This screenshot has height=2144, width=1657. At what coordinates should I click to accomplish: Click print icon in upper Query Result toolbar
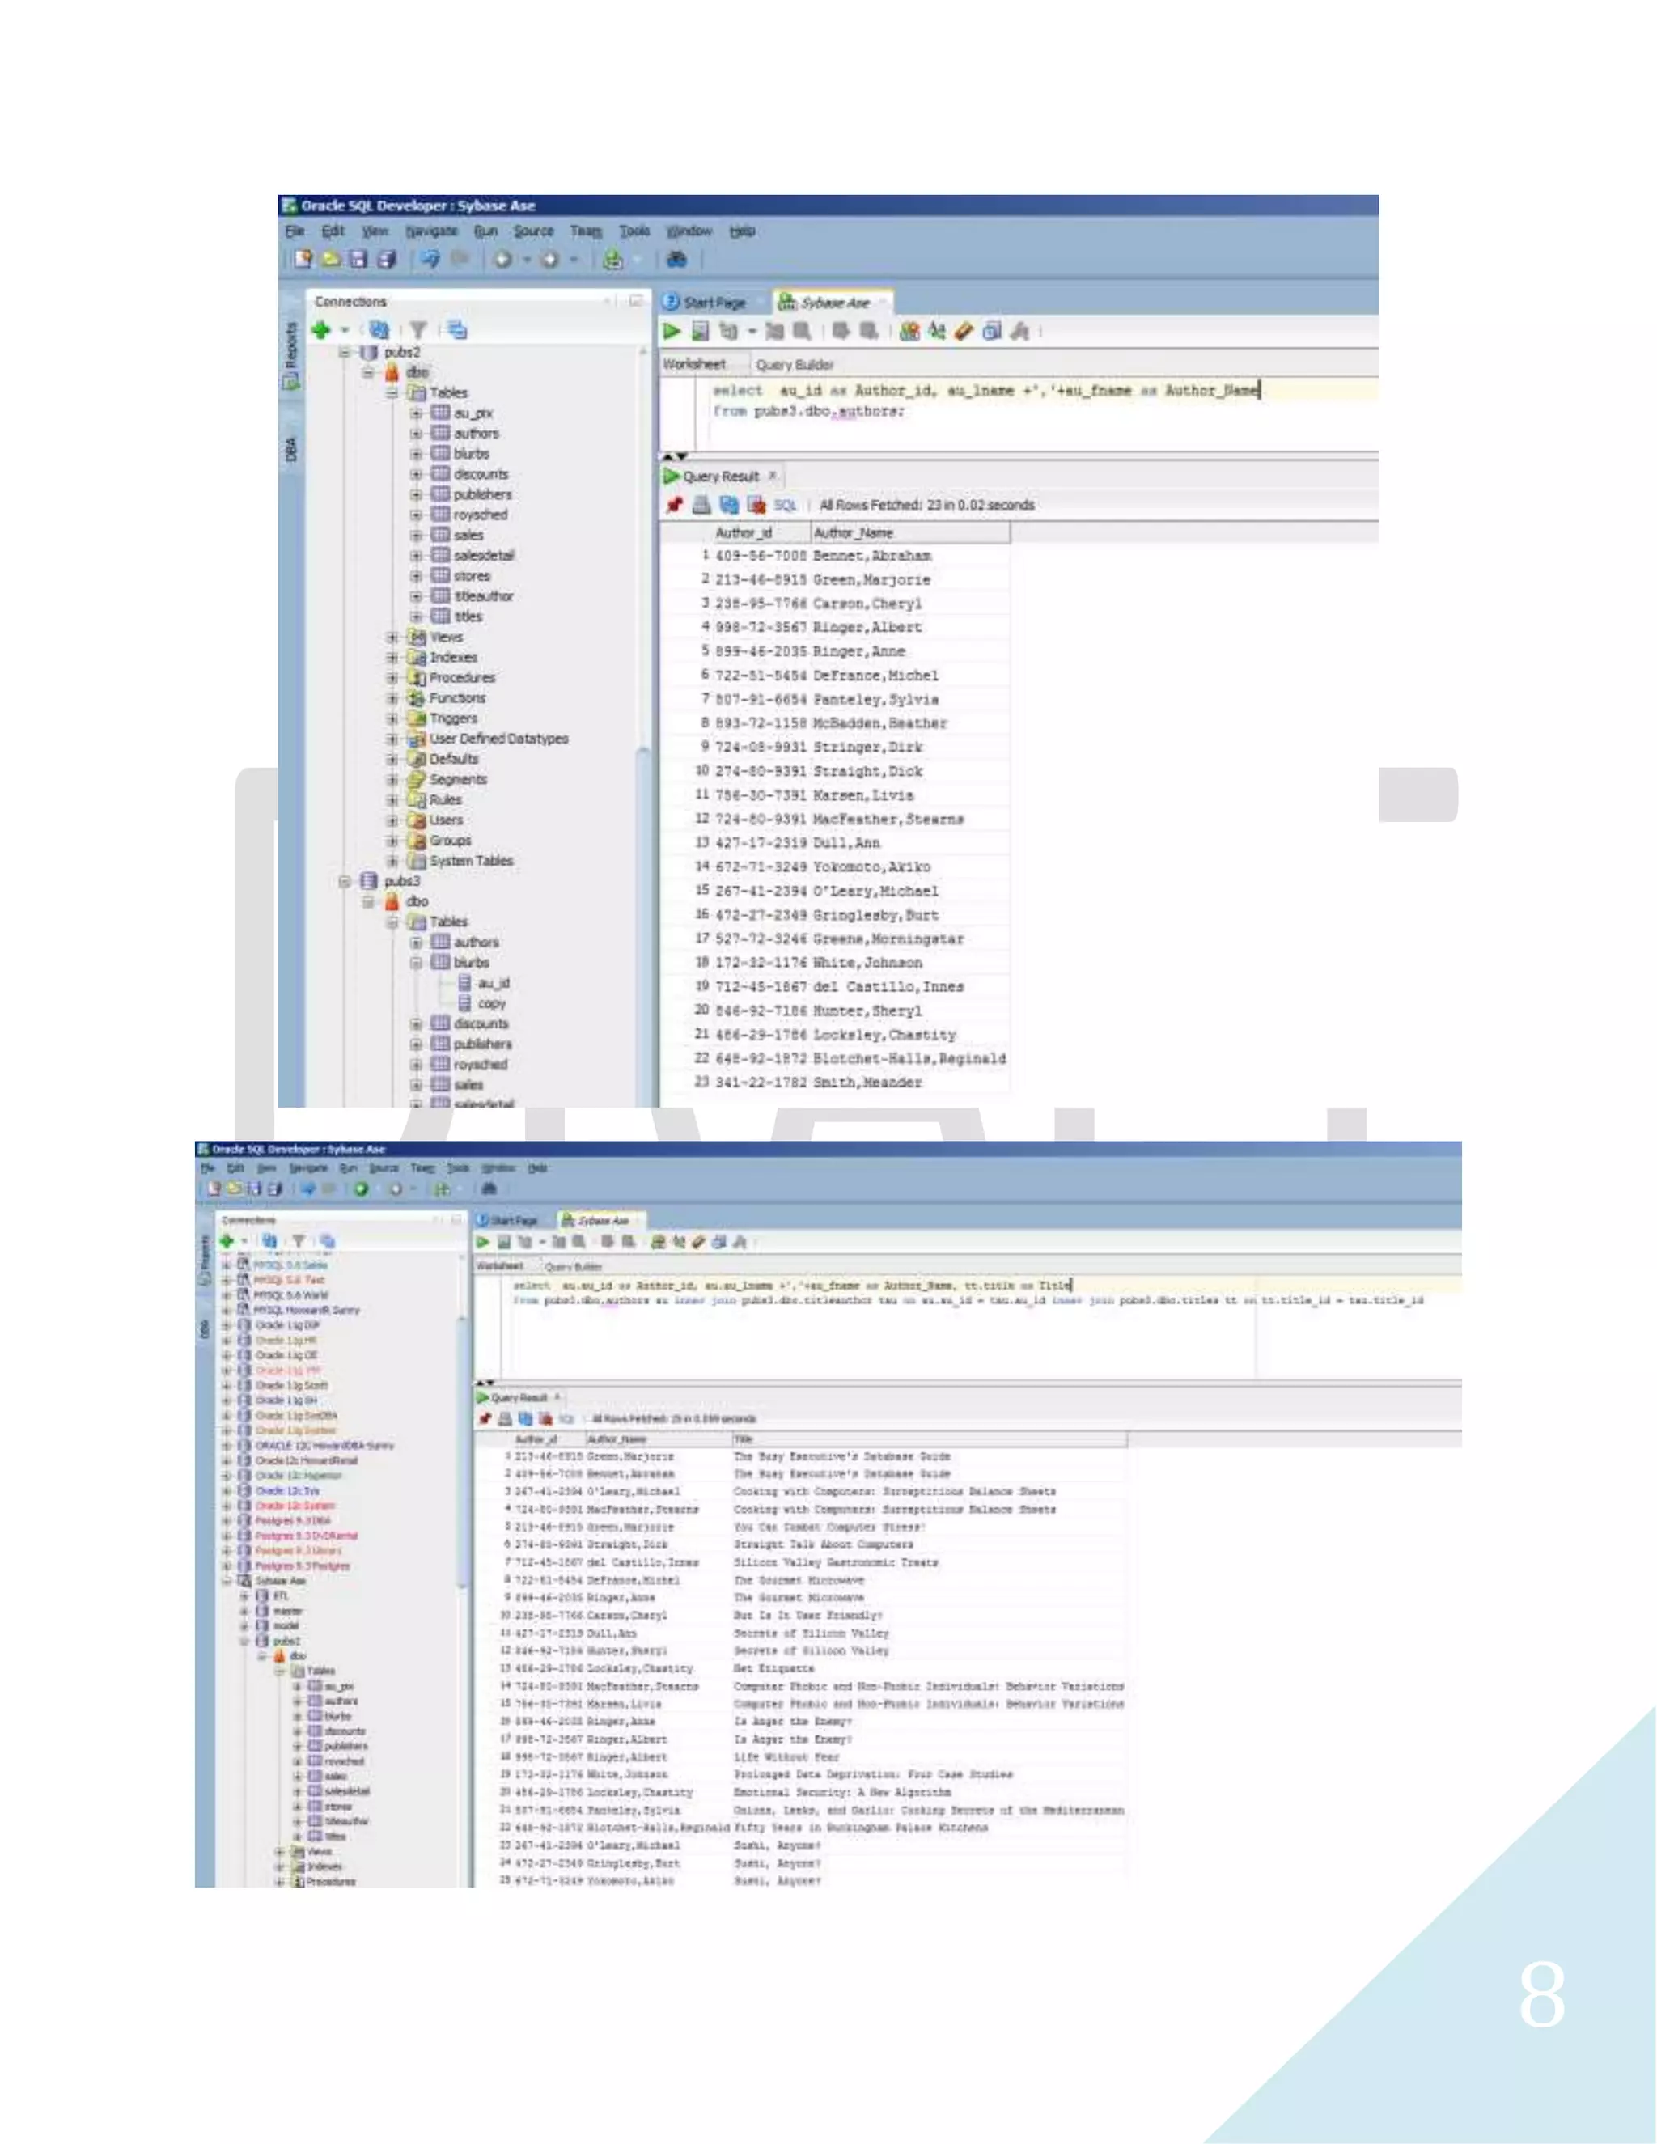click(x=701, y=506)
